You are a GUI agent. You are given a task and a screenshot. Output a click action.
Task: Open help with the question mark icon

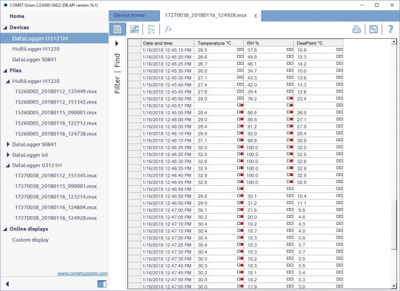(391, 29)
